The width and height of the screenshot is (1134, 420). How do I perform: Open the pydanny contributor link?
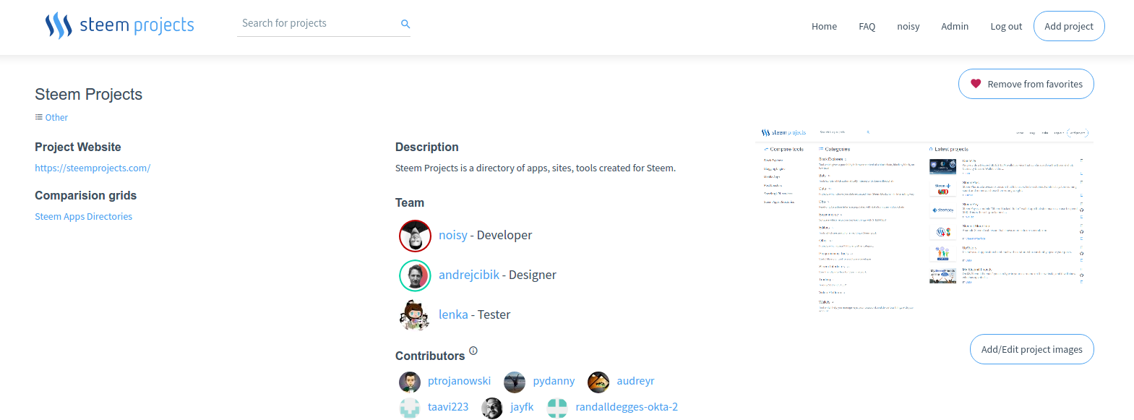(x=554, y=381)
